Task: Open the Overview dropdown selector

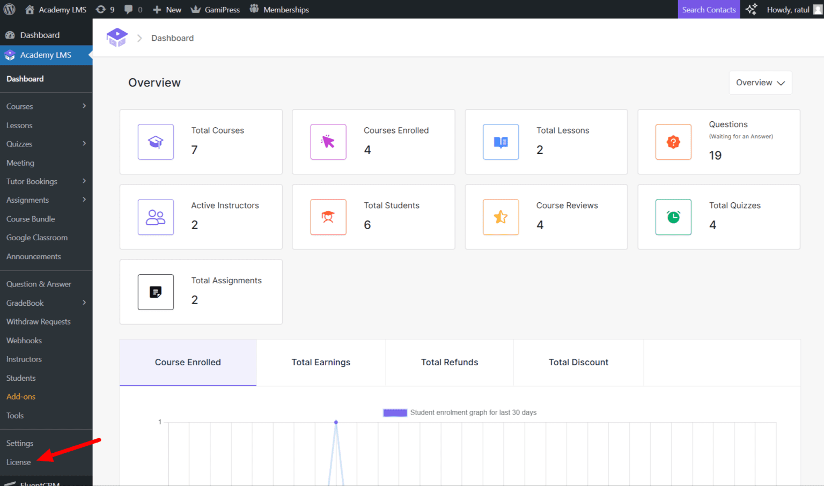Action: point(760,83)
